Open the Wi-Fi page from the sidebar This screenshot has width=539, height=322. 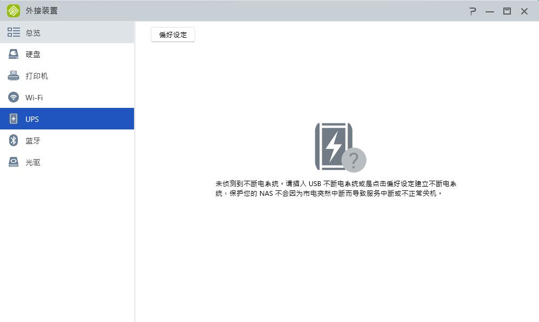pos(35,97)
